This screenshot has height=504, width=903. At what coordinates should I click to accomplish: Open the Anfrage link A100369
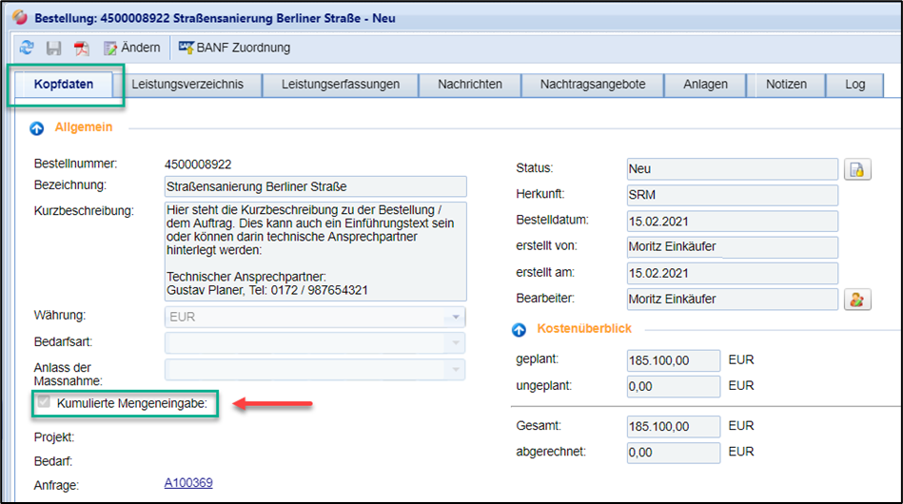coord(188,483)
